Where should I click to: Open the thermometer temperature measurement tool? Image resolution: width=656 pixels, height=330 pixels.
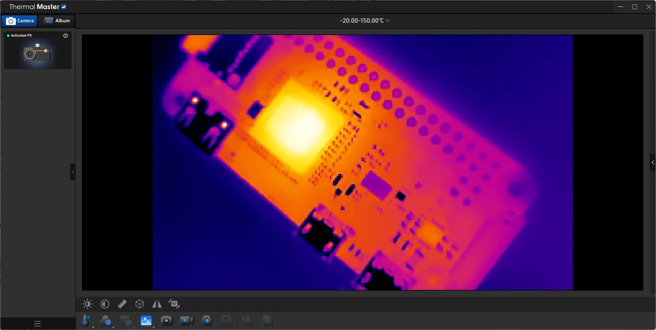point(86,321)
